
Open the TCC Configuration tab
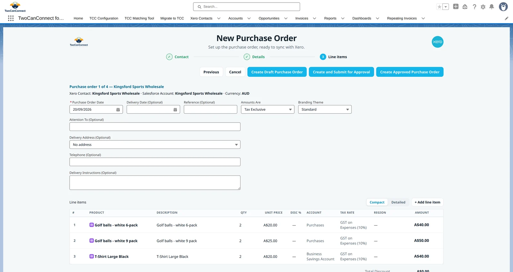pyautogui.click(x=104, y=18)
